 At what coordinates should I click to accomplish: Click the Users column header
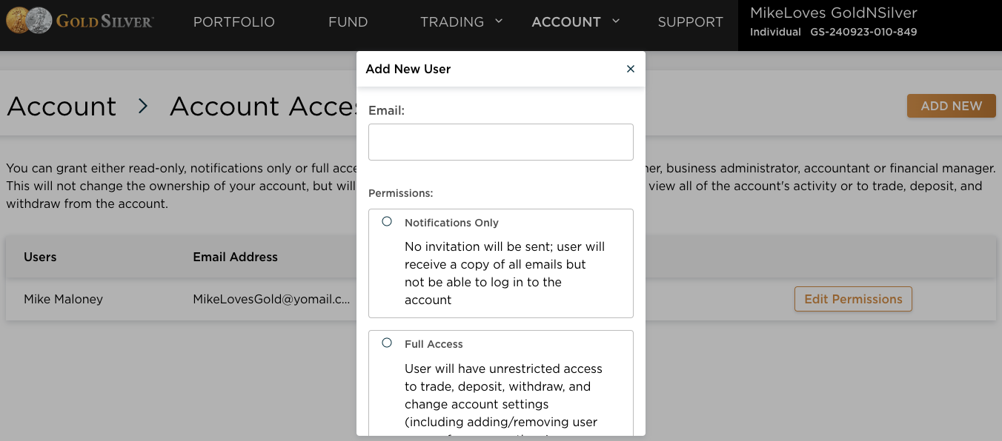tap(40, 257)
